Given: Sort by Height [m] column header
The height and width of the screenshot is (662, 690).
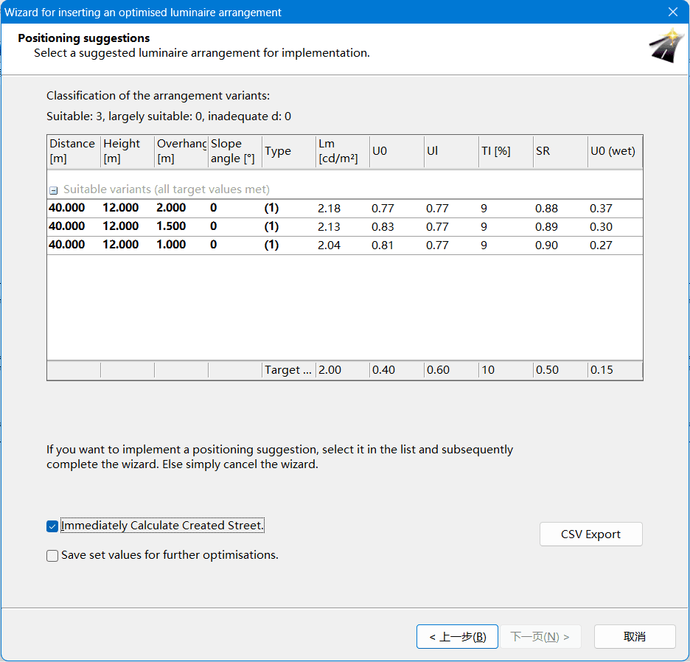Looking at the screenshot, I should pos(128,151).
